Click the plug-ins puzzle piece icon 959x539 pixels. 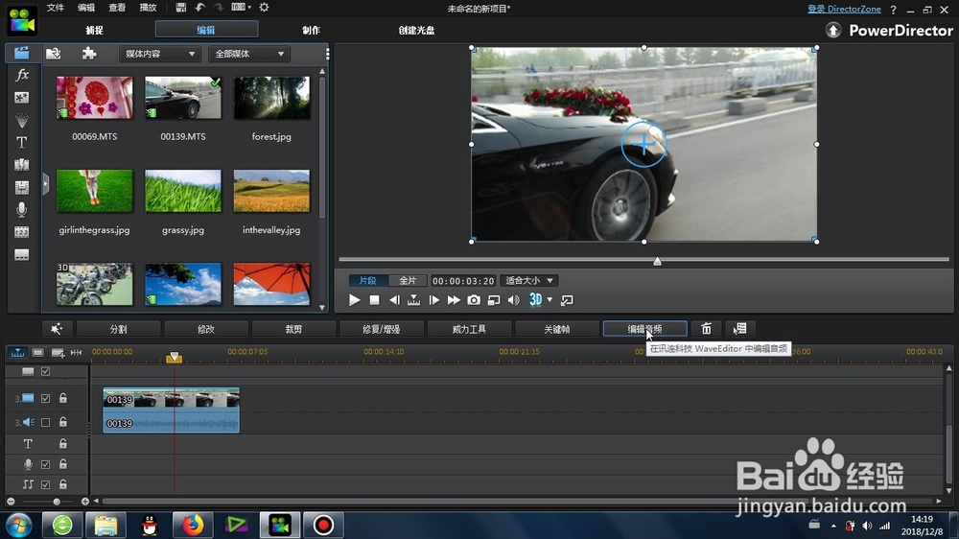(x=89, y=53)
